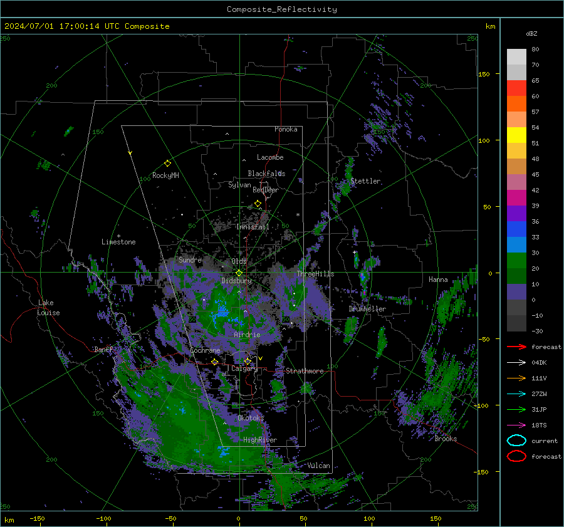The width and height of the screenshot is (564, 527).
Task: Select the slate-purple 10-0 dBZ swatch
Action: click(516, 292)
